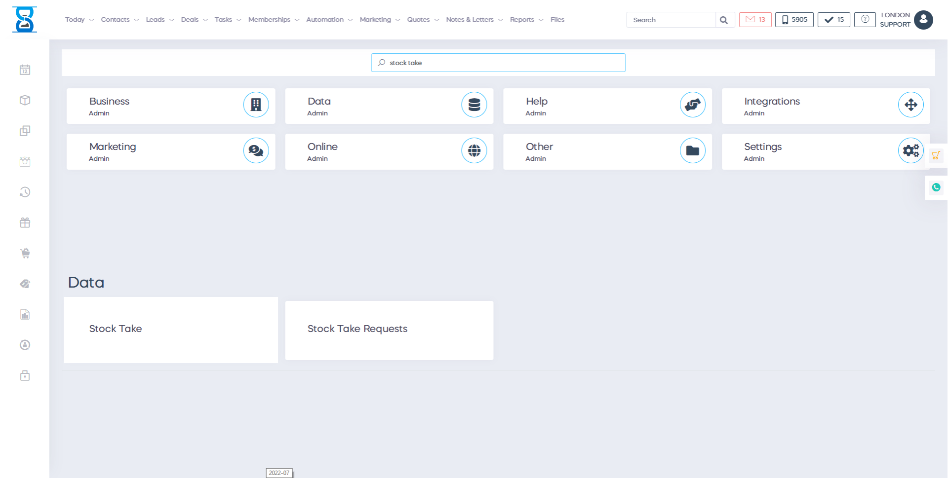Click the Data admin database icon

click(x=474, y=105)
